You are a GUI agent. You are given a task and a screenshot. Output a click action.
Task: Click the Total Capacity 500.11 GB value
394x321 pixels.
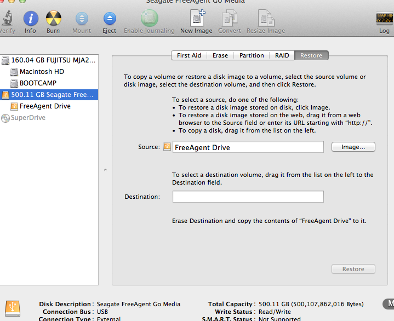[311, 304]
